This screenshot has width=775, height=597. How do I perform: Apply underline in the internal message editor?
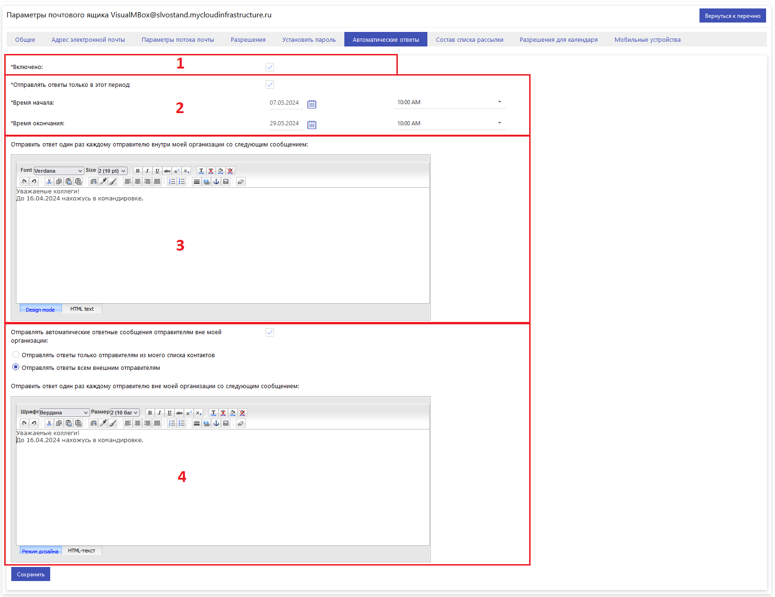pyautogui.click(x=157, y=171)
